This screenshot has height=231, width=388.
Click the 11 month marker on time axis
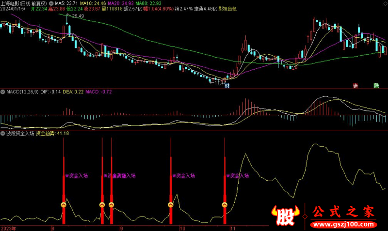tap(233, 228)
